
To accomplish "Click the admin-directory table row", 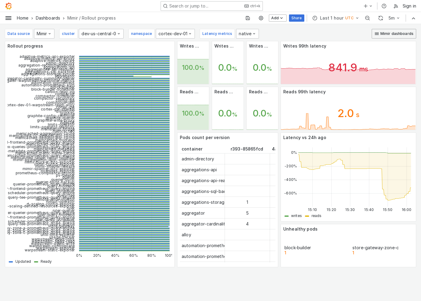I will pyautogui.click(x=228, y=159).
